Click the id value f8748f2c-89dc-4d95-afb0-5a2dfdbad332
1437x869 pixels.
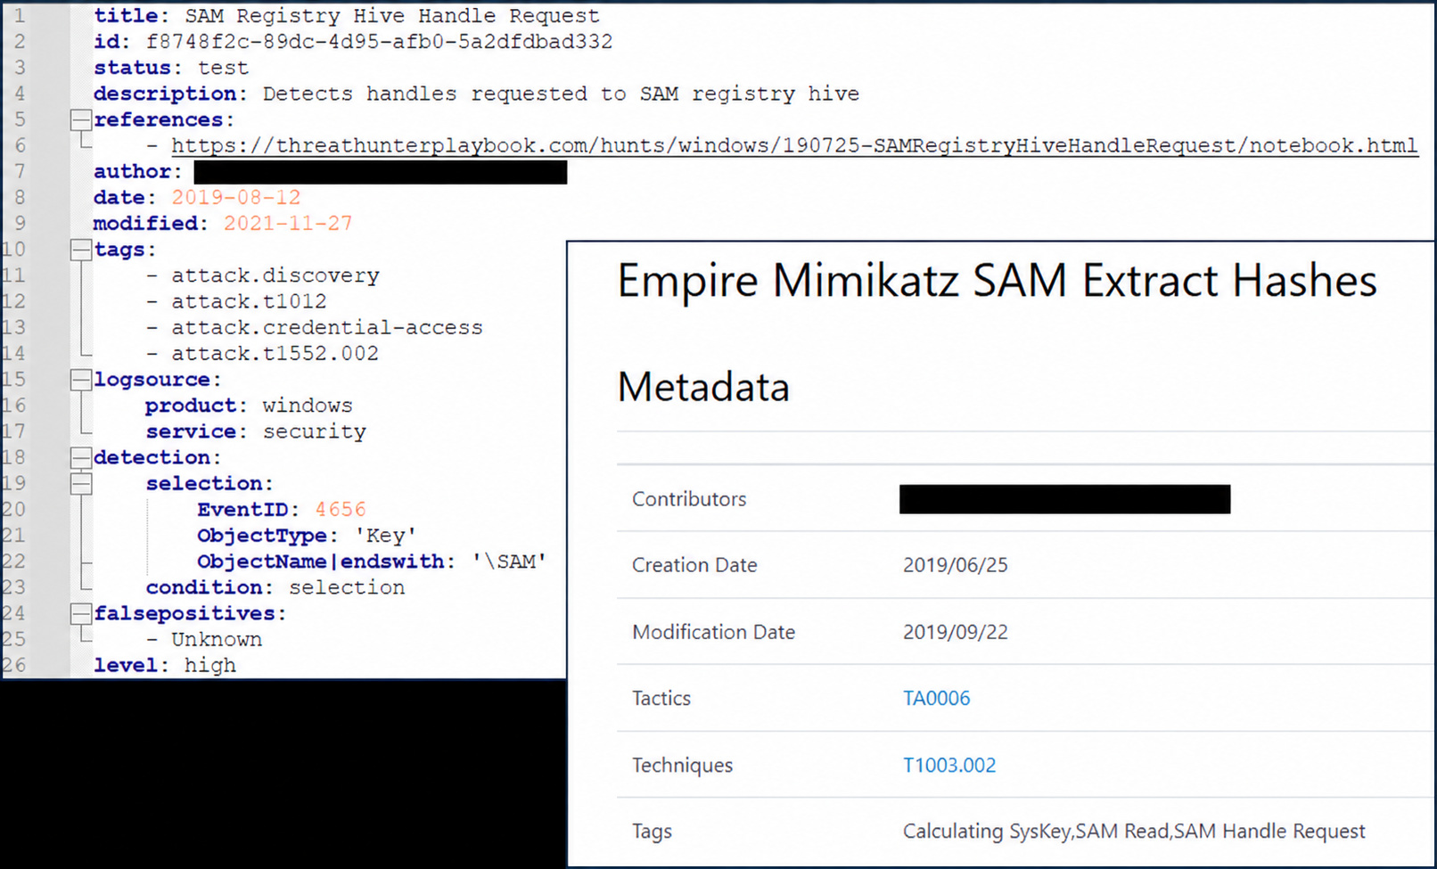point(380,42)
